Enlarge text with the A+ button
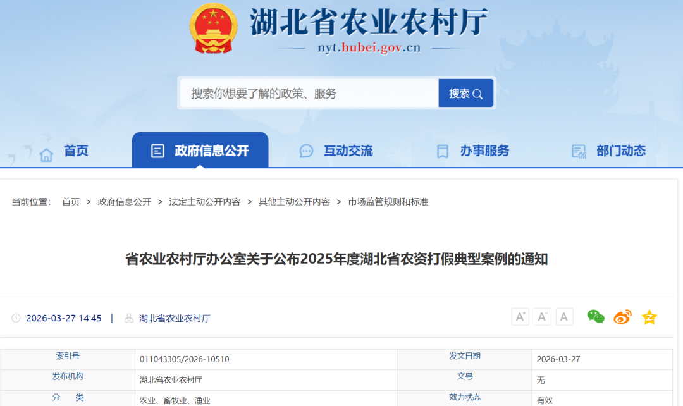This screenshot has height=406, width=683. 520,316
